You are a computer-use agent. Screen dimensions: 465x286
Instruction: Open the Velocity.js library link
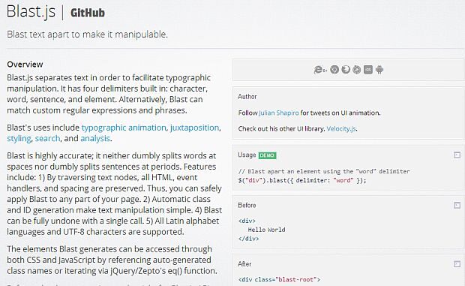(341, 129)
